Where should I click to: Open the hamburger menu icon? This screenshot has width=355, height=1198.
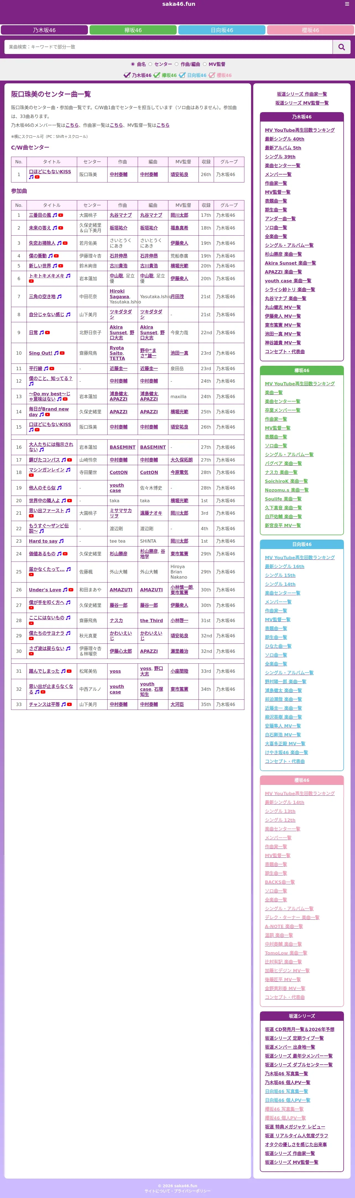pyautogui.click(x=347, y=4)
